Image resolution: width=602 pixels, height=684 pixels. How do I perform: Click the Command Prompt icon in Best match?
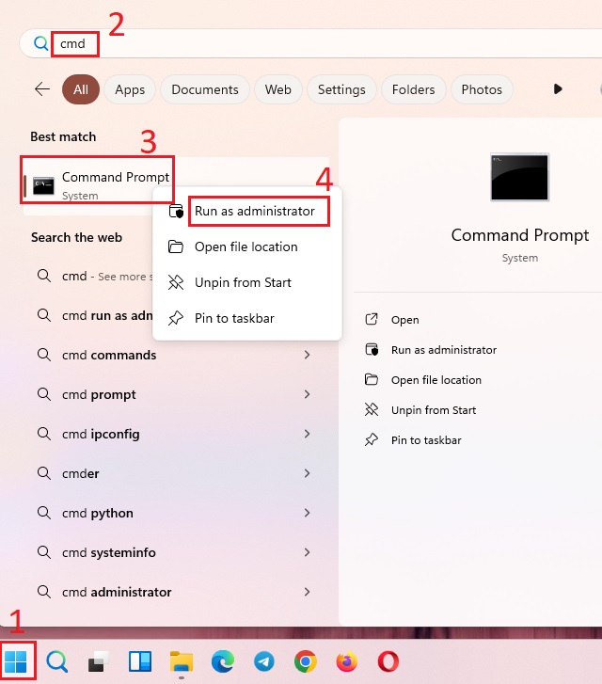[x=43, y=186]
